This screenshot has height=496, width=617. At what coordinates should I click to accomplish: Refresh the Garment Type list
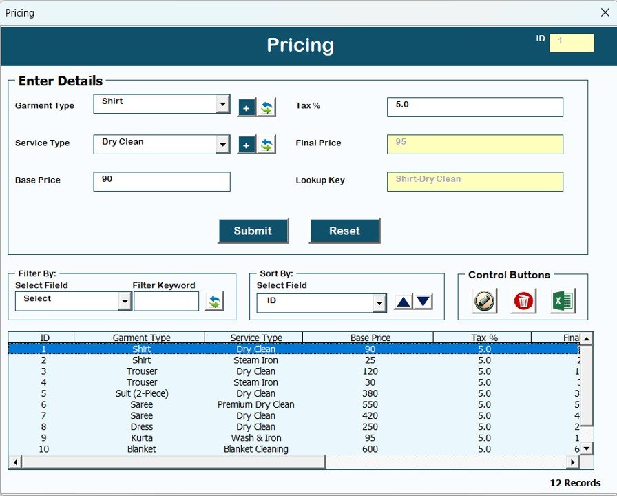(x=266, y=107)
